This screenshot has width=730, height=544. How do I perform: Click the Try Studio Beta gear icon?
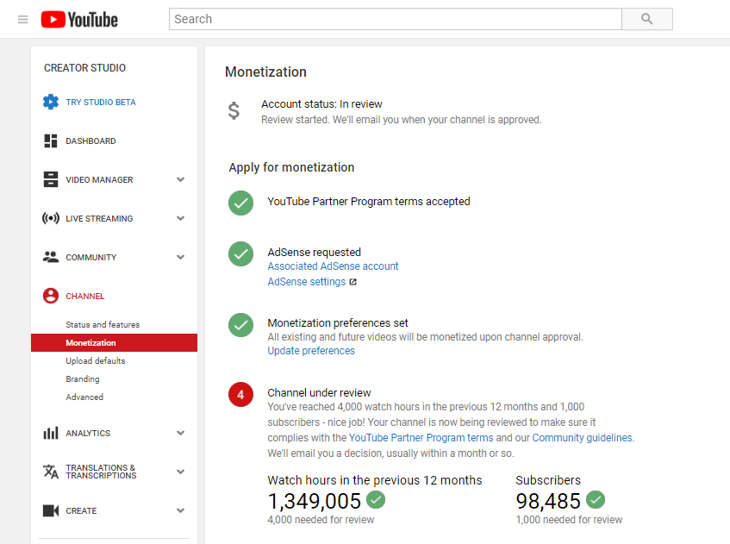pos(51,102)
